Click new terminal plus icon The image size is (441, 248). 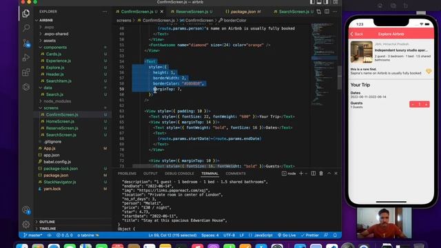point(301,174)
